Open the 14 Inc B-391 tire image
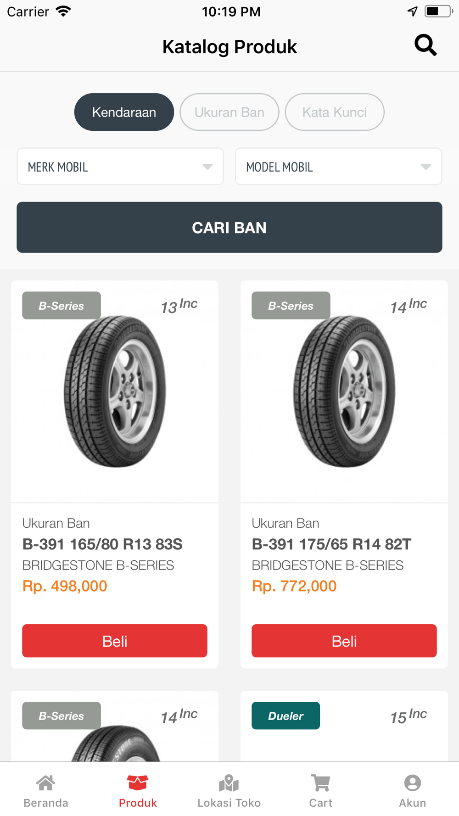Viewport: 459px width, 816px height. click(x=344, y=391)
